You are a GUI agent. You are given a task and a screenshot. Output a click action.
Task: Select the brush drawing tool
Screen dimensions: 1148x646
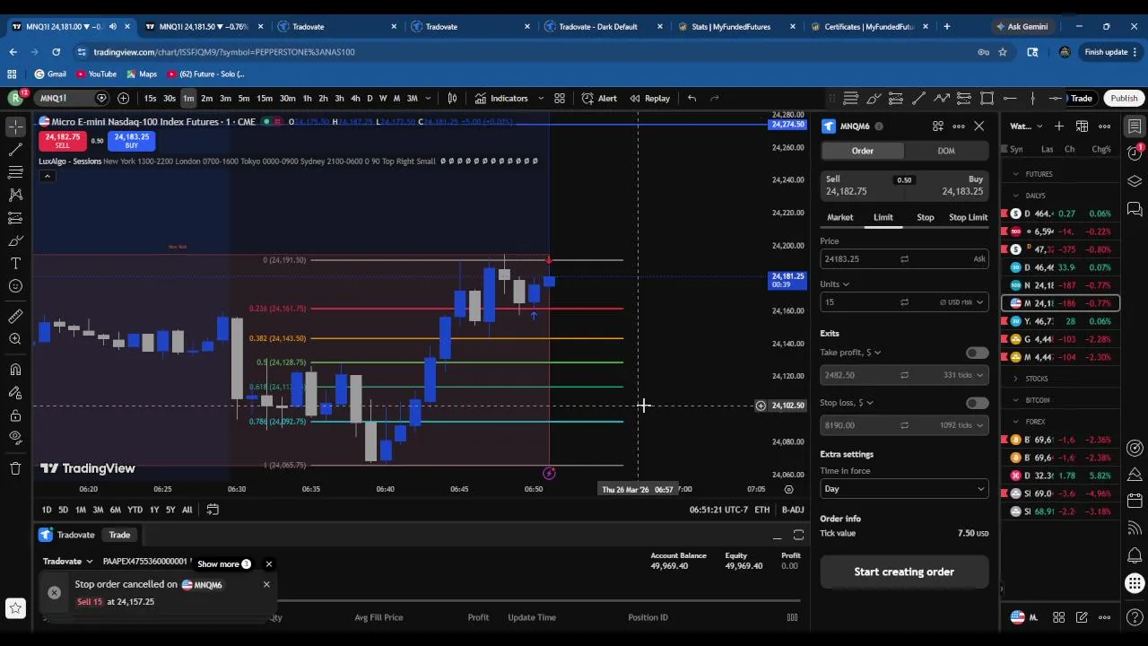(x=15, y=240)
